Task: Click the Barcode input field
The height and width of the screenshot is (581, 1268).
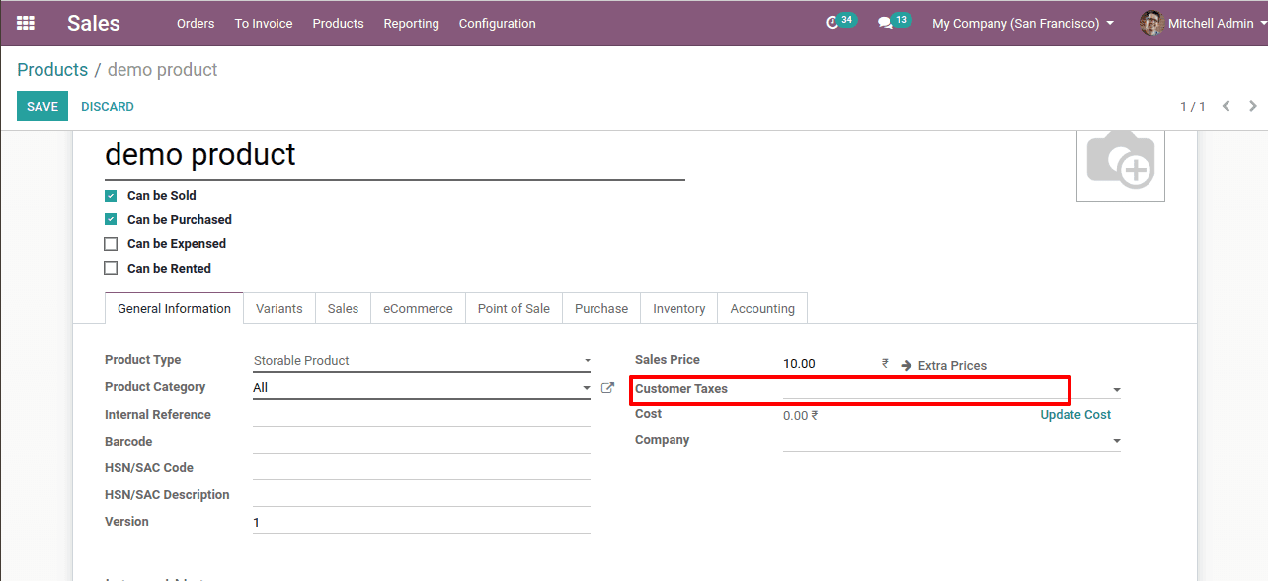Action: click(421, 442)
